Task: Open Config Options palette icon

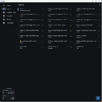Action: click(x=4, y=12)
